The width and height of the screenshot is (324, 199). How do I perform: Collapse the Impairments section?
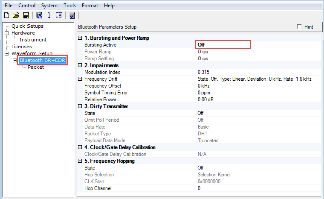click(80, 65)
